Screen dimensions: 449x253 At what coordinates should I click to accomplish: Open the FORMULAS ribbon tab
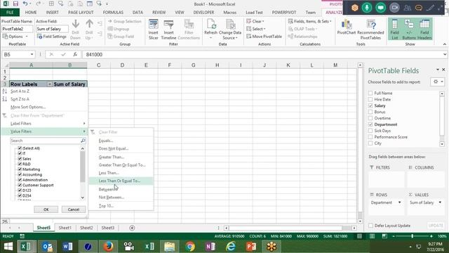point(113,13)
